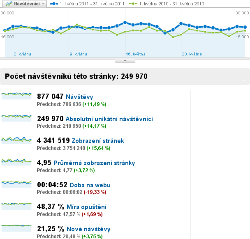
Task: Click the Zobrazení stránek sparkline
Action: 16,140
